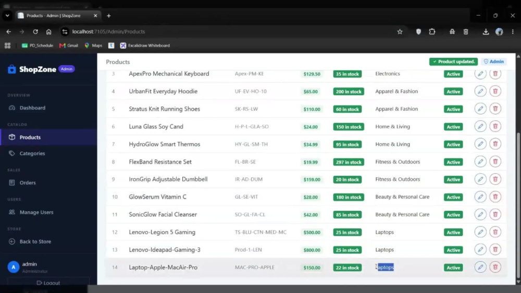Bookmark this page with star icon

click(400, 32)
